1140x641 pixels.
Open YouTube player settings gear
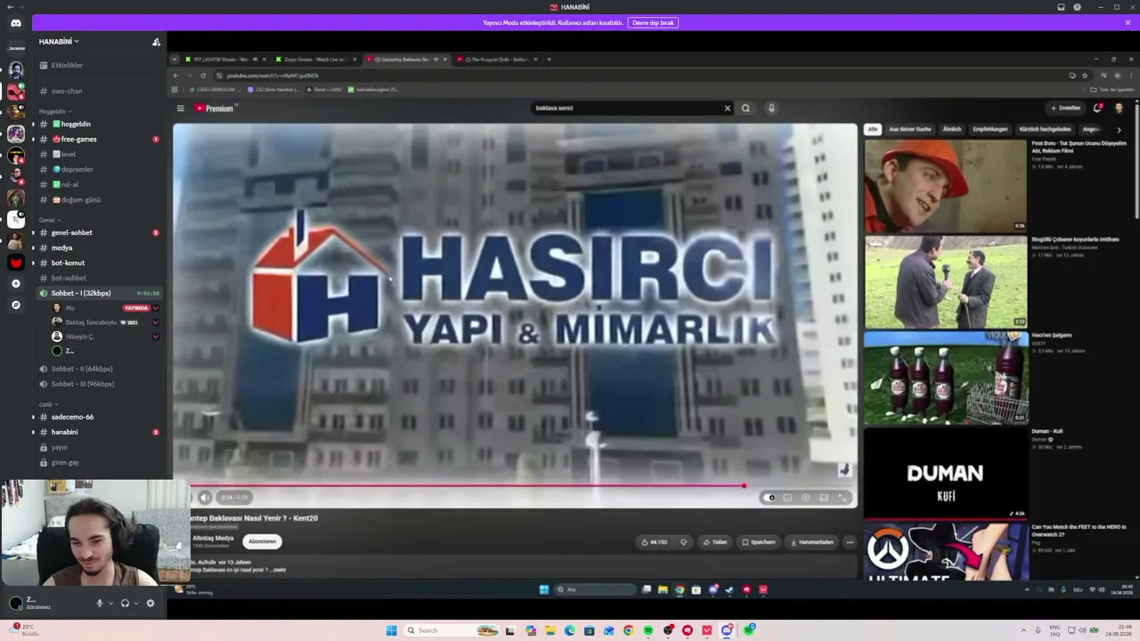pos(806,498)
